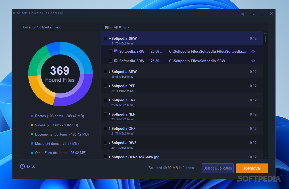This screenshot has height=189, width=289.
Task: Preview the Softpedia.SRW file in subfolder path
Action: pos(253,52)
